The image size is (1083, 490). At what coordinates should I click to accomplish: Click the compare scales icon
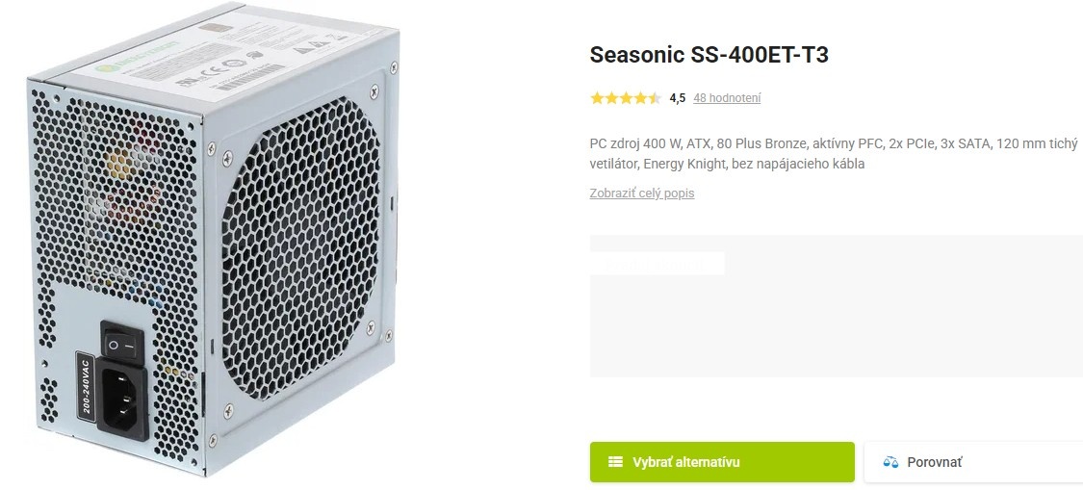click(890, 462)
